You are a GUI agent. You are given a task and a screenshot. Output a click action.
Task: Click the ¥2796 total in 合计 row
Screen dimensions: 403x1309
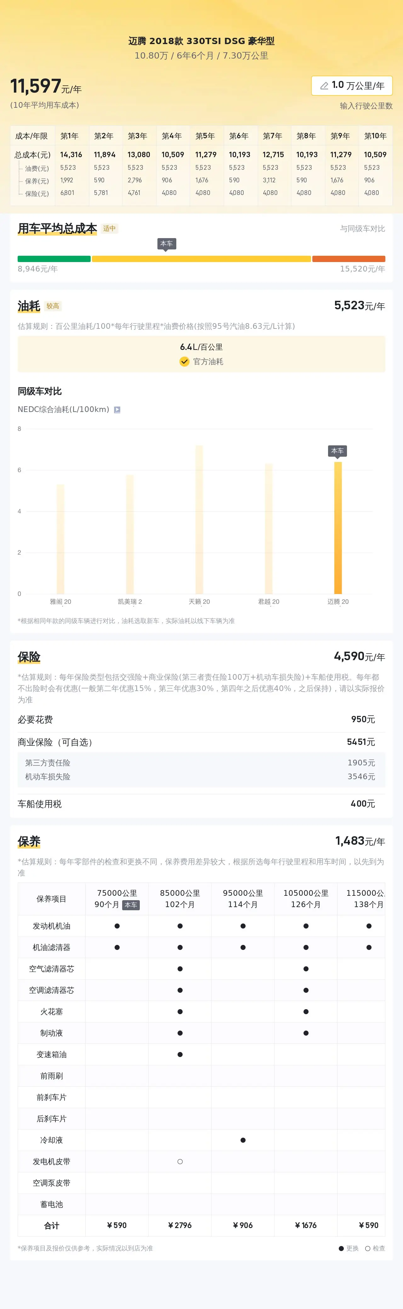180,1225
